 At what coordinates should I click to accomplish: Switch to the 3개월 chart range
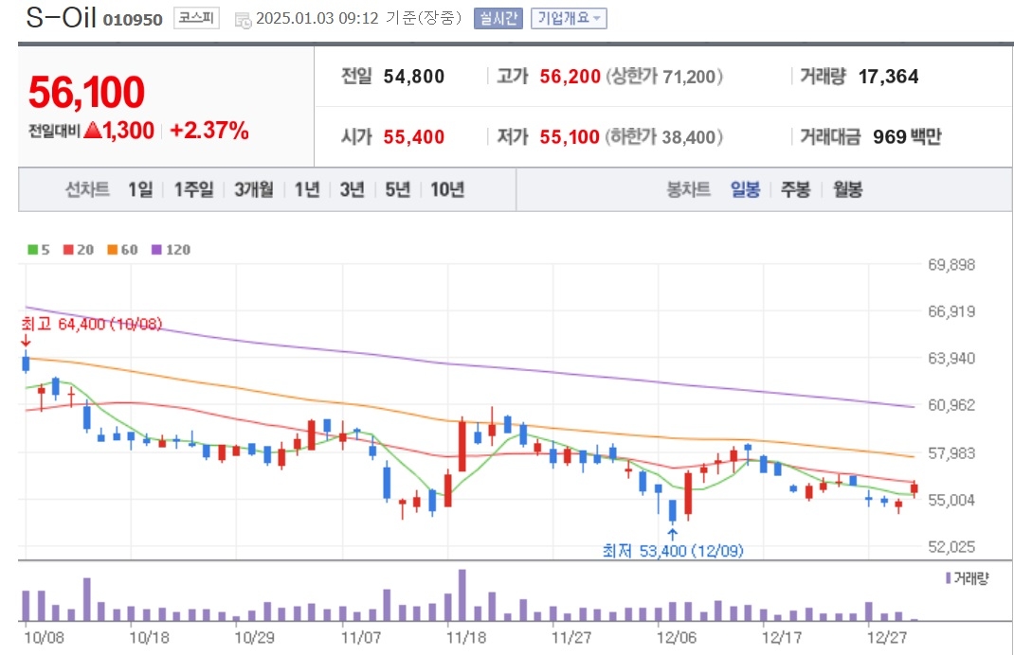pyautogui.click(x=254, y=189)
